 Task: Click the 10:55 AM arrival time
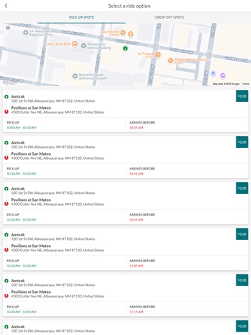136,220
